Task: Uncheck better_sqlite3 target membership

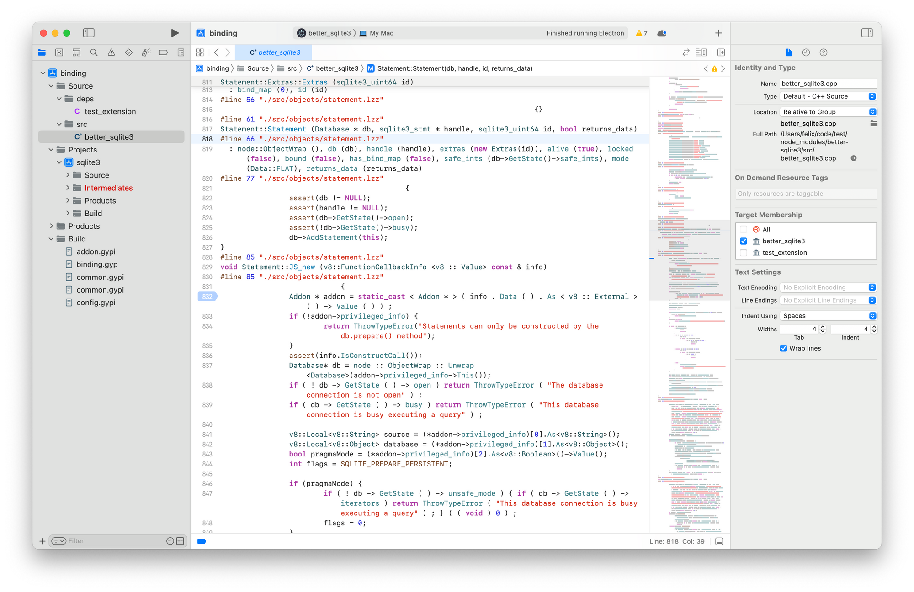Action: 744,241
